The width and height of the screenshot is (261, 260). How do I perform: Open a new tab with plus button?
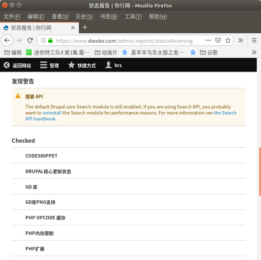pyautogui.click(x=85, y=27)
